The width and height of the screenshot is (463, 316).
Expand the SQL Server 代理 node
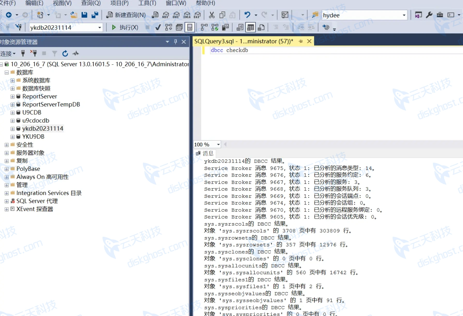click(7, 201)
